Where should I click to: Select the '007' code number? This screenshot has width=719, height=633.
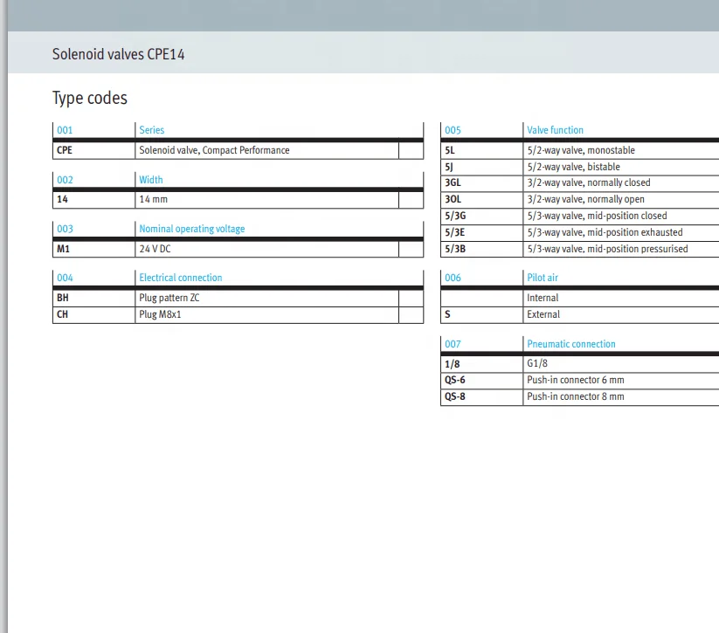[453, 344]
